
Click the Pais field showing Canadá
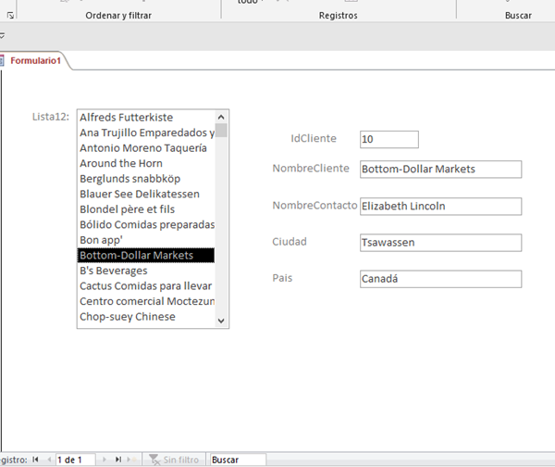click(440, 279)
